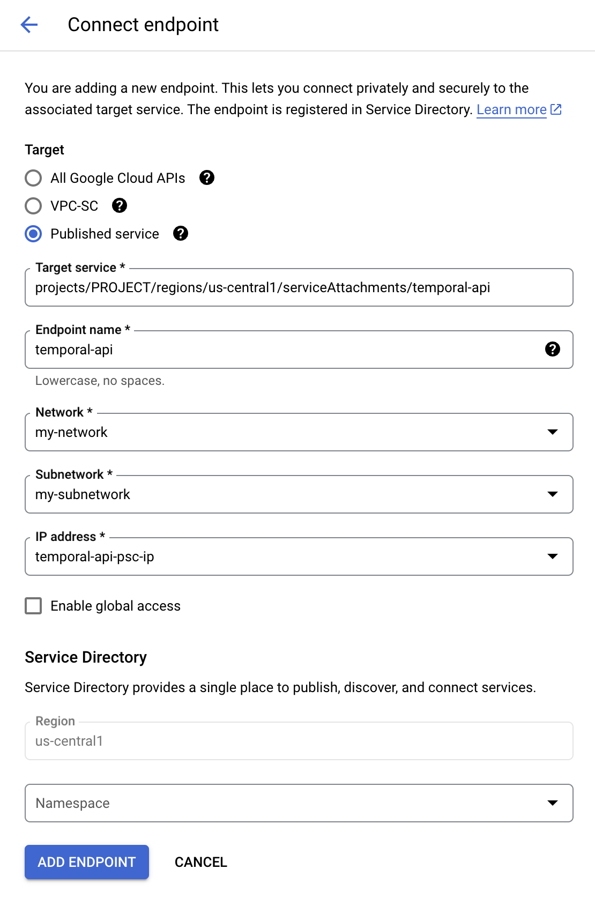The height and width of the screenshot is (906, 595).
Task: Open the external link icon beside Learn more
Action: [x=556, y=109]
